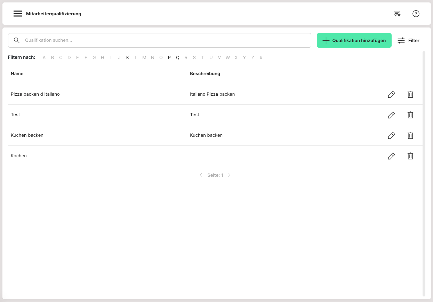Image resolution: width=433 pixels, height=302 pixels.
Task: Delete the Kuchen backen qualification
Action: click(410, 135)
